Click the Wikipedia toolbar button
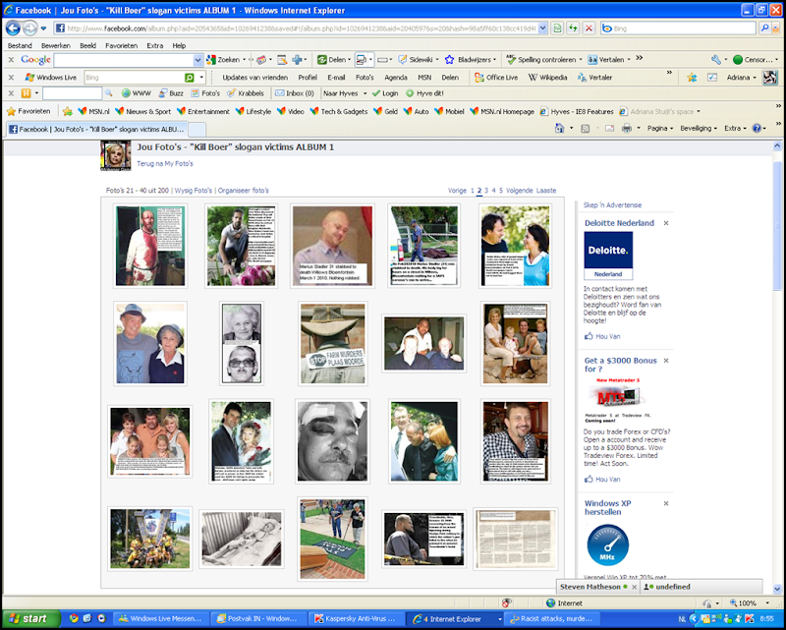Screen dimensions: 786x630 [x=548, y=78]
